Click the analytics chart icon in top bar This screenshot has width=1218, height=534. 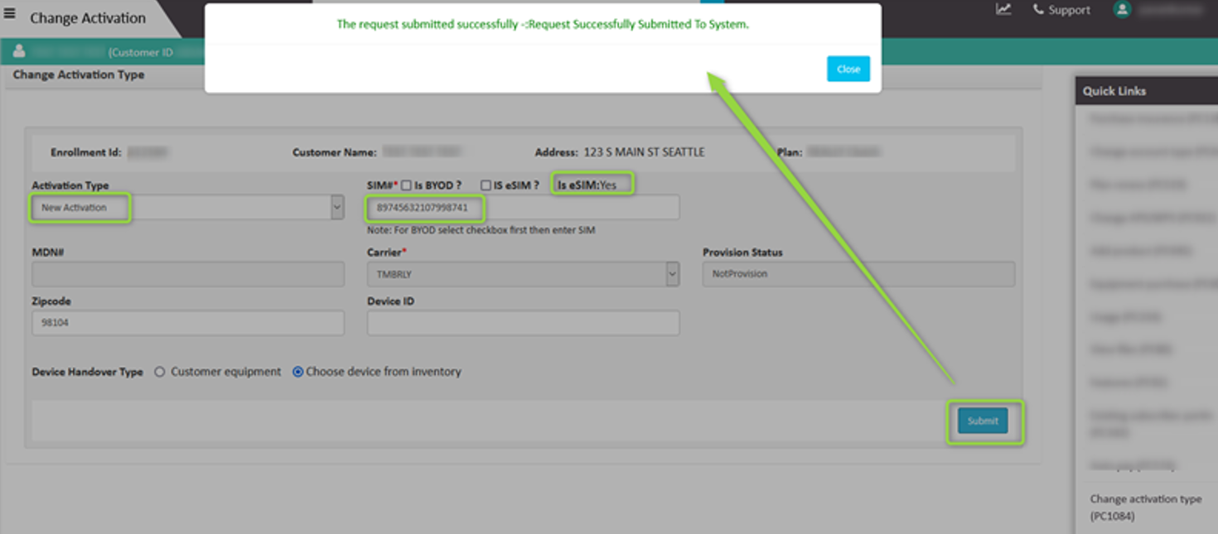pyautogui.click(x=1002, y=9)
